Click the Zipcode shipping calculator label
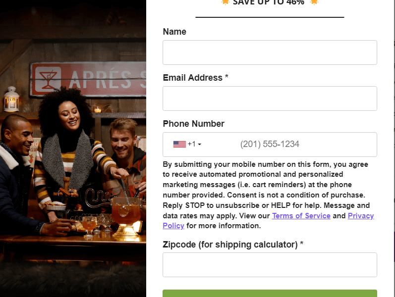Image resolution: width=395 pixels, height=297 pixels. click(x=233, y=245)
